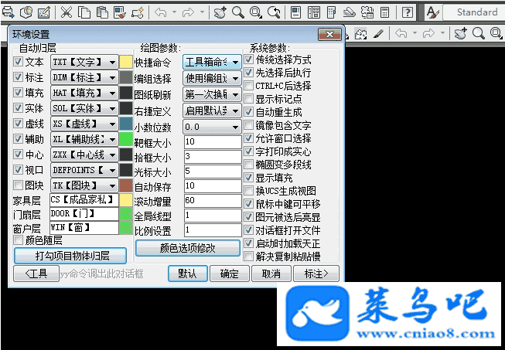The height and width of the screenshot is (350, 505).
Task: Enable the 图块 checkbox
Action: tap(19, 185)
